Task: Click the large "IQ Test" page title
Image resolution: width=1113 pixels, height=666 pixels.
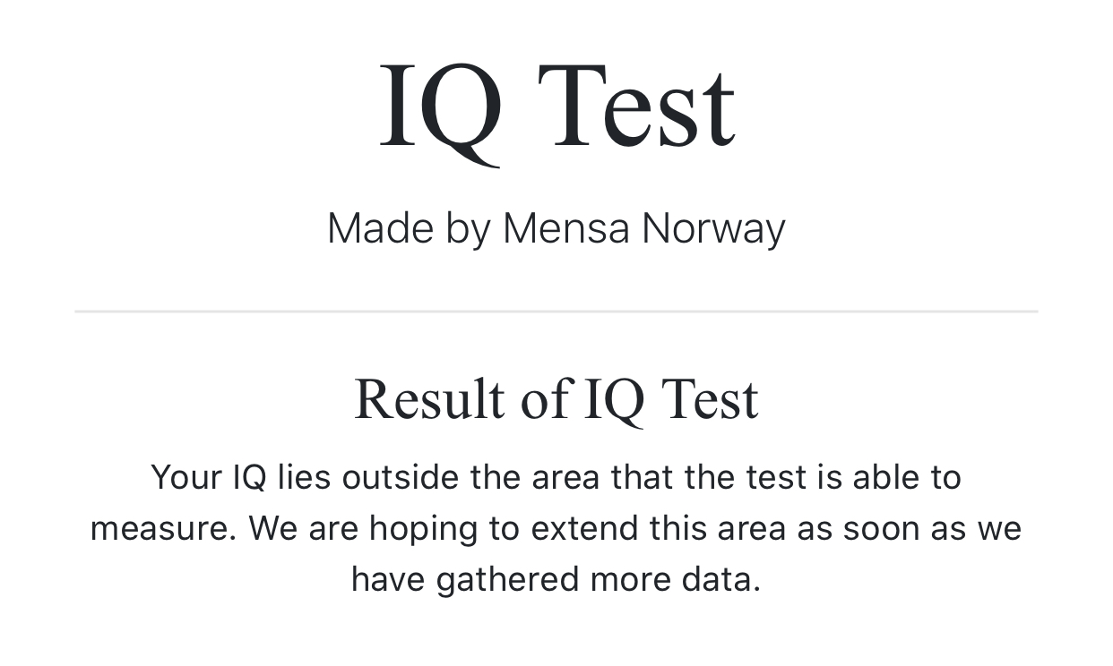Action: coord(556,109)
